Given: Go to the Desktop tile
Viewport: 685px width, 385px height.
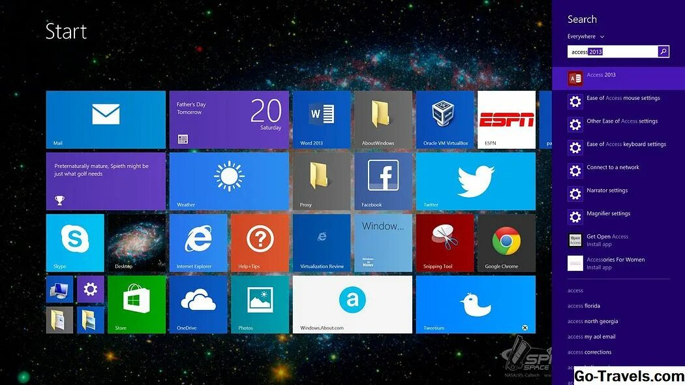Looking at the screenshot, I should pos(137,243).
